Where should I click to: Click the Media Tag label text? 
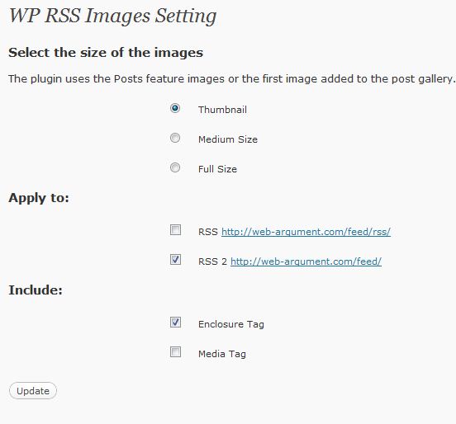(x=222, y=354)
